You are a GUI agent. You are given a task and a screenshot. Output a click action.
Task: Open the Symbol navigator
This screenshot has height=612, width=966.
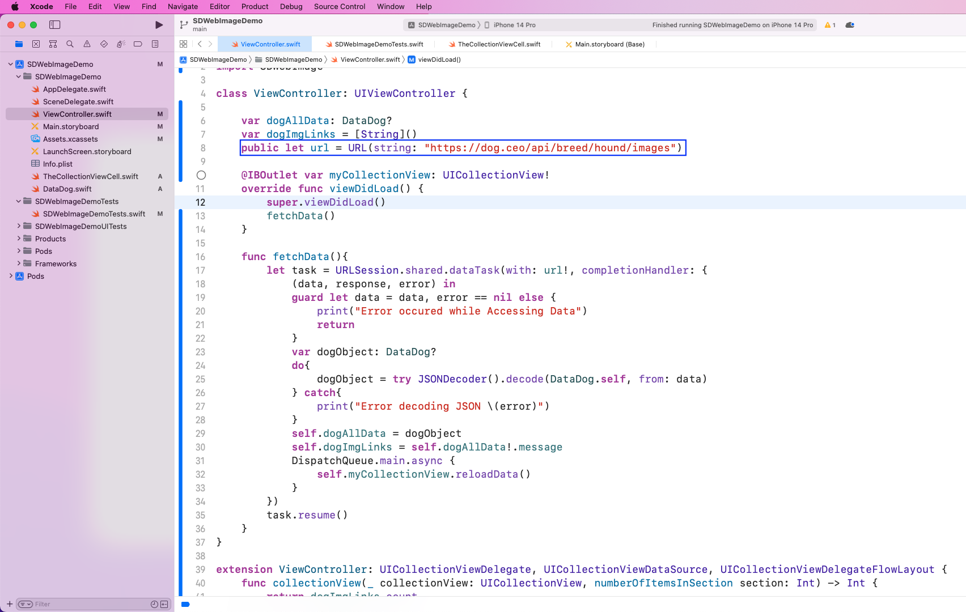click(53, 44)
